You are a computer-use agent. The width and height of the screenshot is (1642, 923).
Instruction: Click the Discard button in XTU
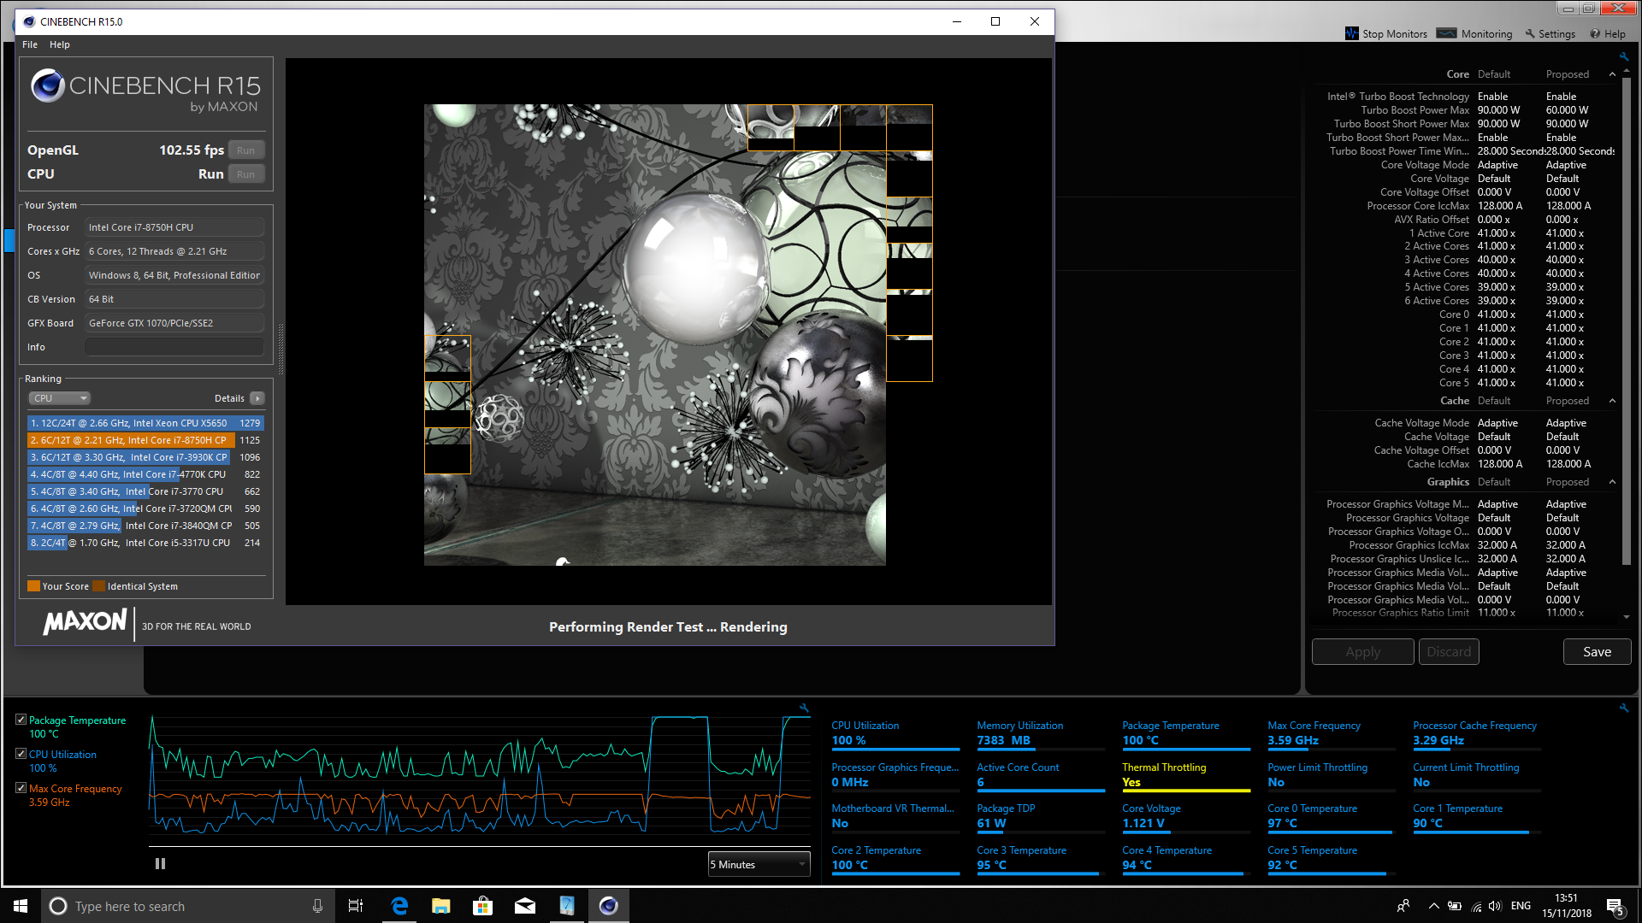coord(1449,652)
